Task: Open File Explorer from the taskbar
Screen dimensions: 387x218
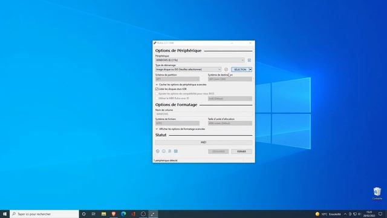Action: (x=103, y=214)
